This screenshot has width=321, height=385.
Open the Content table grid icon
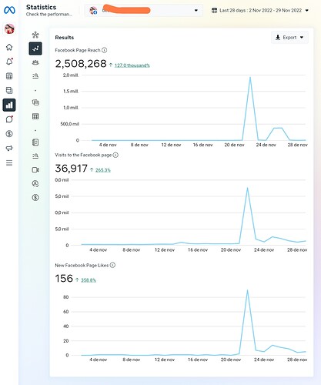click(35, 116)
